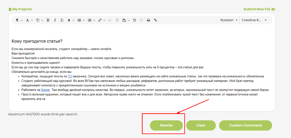The height and width of the screenshot is (138, 291).
Task: Expand the font family dropdown arrow
Action: (32, 20)
